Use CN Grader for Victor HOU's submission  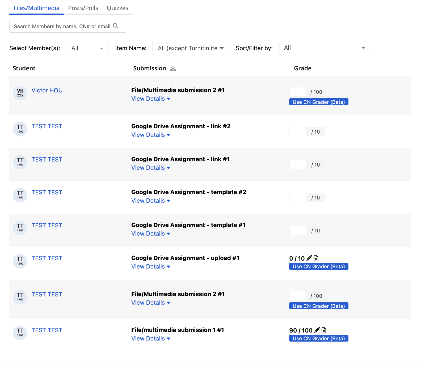tap(319, 102)
